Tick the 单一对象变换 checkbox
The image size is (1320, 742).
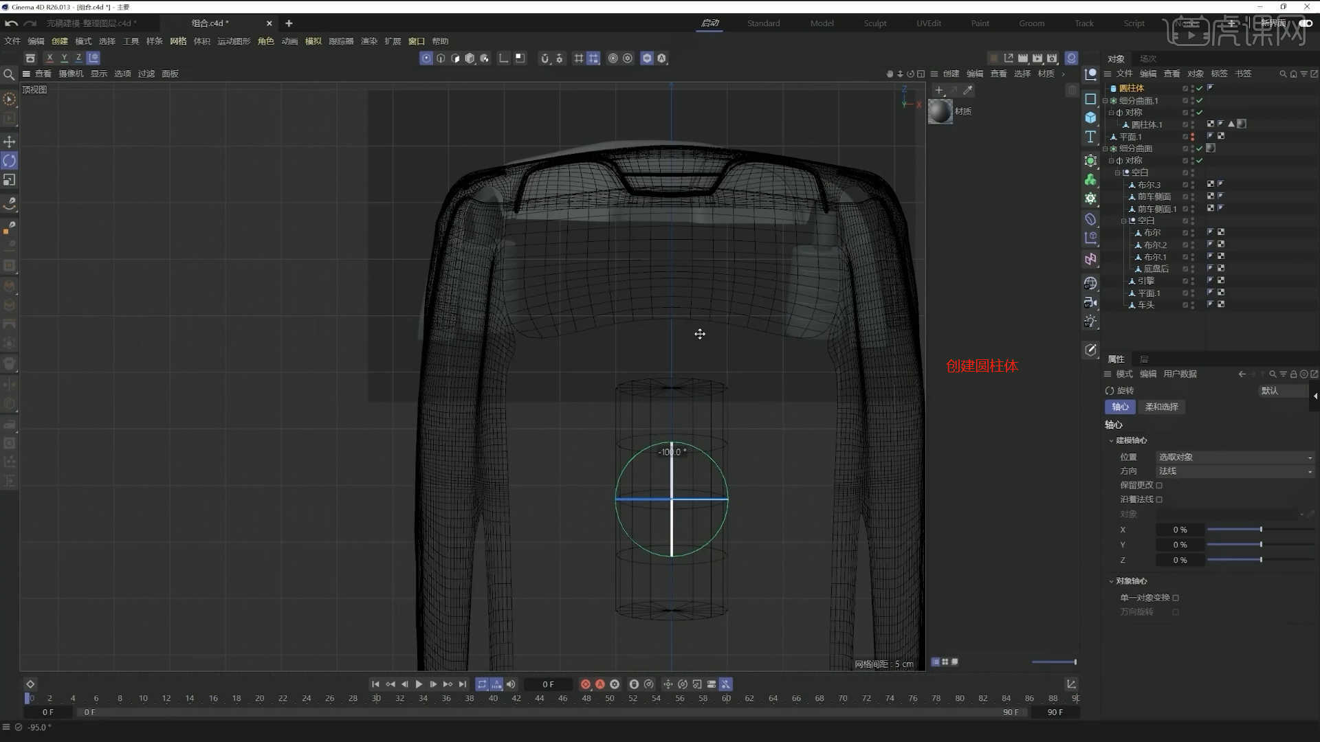(1176, 598)
